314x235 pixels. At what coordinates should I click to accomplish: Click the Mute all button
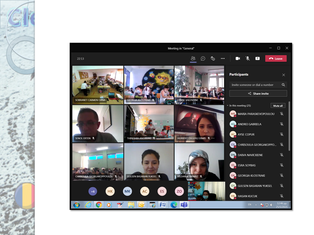pos(278,106)
